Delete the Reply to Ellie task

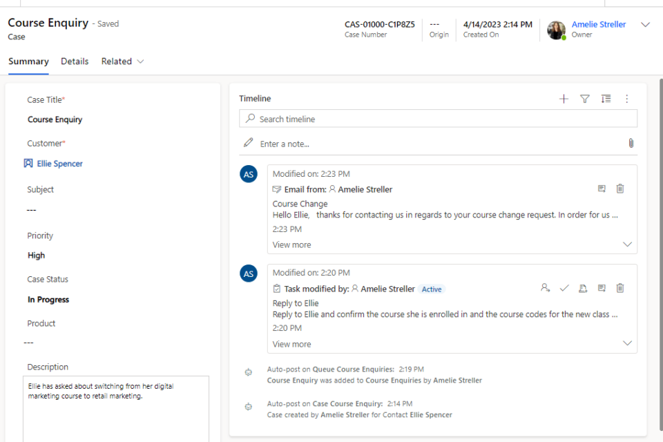tap(620, 288)
